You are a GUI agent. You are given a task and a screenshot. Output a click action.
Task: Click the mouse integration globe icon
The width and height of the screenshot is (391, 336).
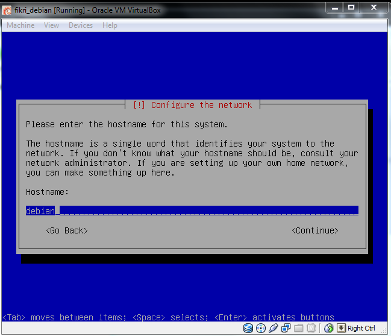(x=329, y=328)
